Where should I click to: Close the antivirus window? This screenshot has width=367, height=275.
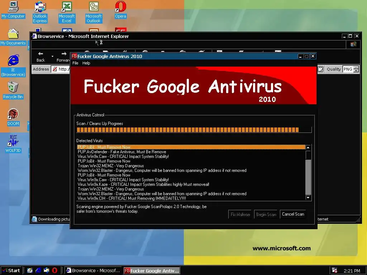pos(313,56)
